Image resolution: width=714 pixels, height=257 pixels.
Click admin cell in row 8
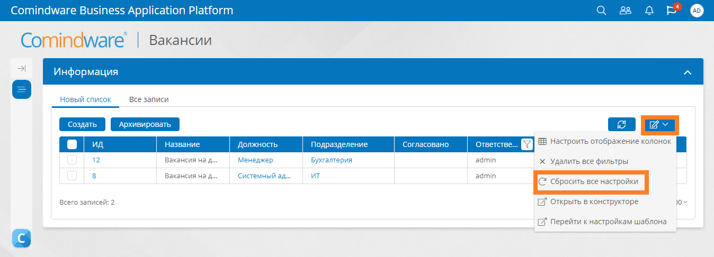pyautogui.click(x=486, y=176)
